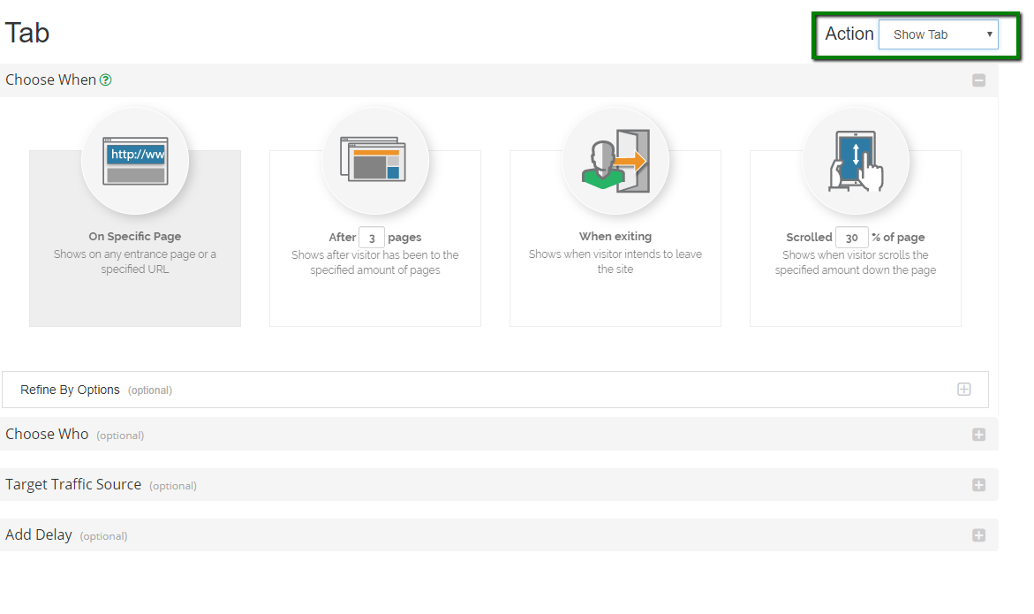The height and width of the screenshot is (614, 1034).
Task: Click the Scrolled page tablet icon
Action: [856, 161]
